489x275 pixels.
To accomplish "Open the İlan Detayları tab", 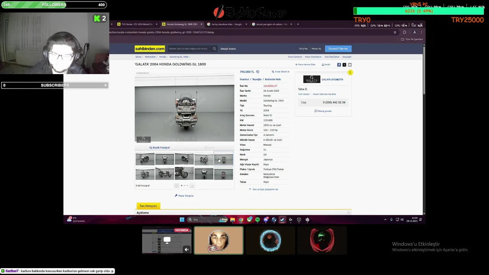I will 148,206.
